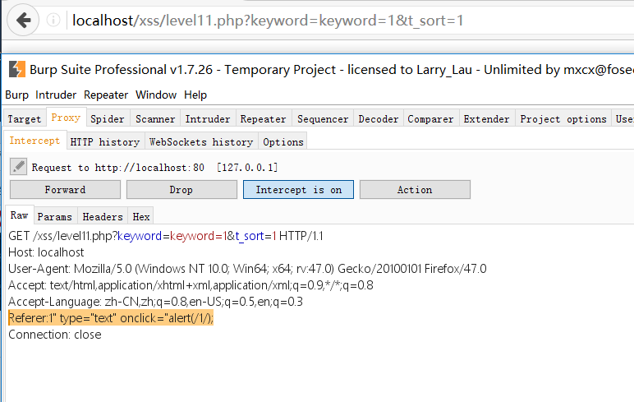Switch to the Spider tab
The image size is (634, 402).
(108, 118)
